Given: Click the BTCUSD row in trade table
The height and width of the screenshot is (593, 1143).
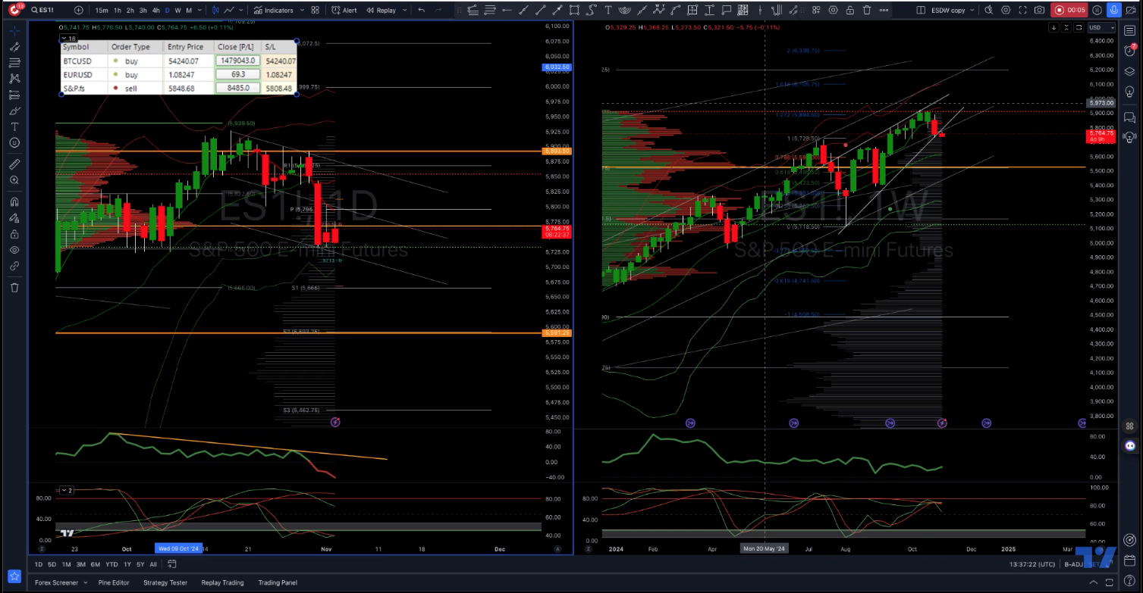Looking at the screenshot, I should [178, 61].
